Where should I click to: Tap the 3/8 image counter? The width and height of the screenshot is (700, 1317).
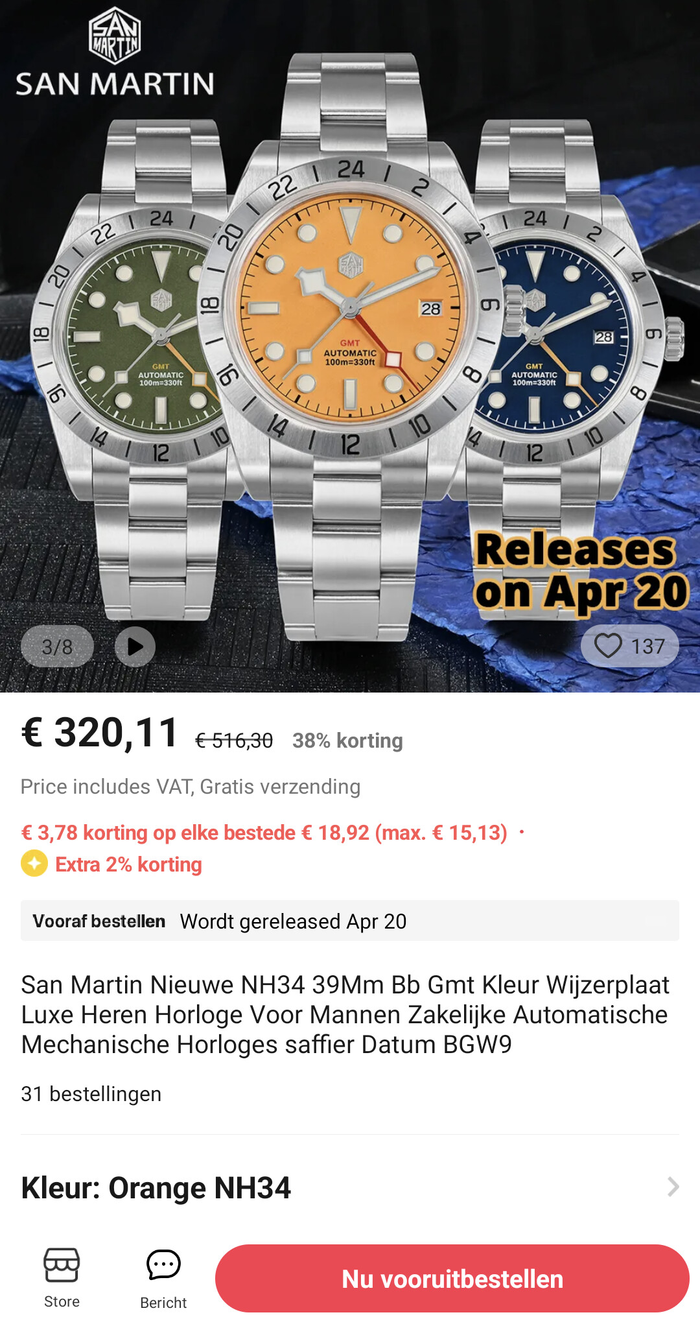pyautogui.click(x=57, y=647)
